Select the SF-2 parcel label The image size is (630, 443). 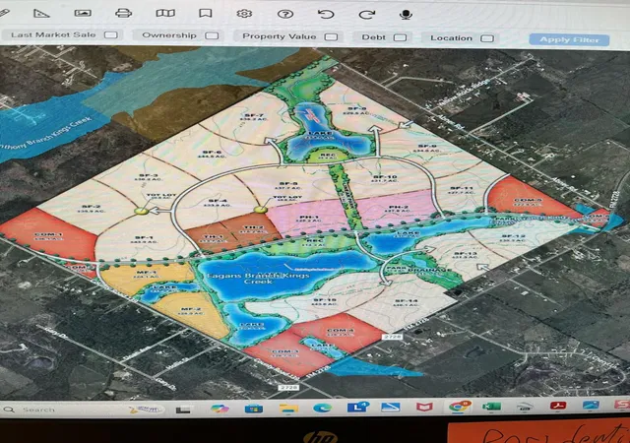[x=91, y=209]
